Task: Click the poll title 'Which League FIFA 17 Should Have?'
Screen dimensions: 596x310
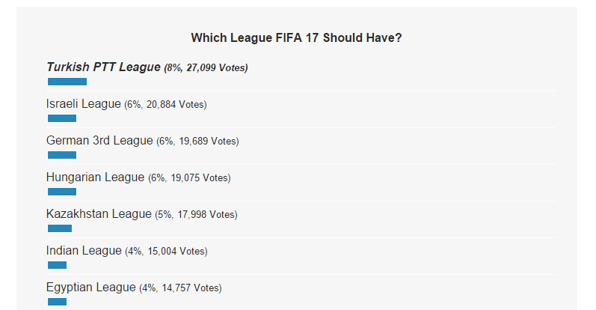Action: pyautogui.click(x=296, y=37)
